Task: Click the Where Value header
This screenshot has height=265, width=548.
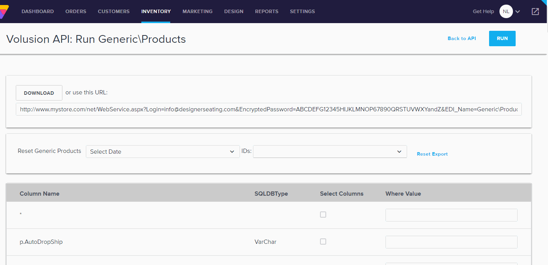Action: tap(403, 194)
